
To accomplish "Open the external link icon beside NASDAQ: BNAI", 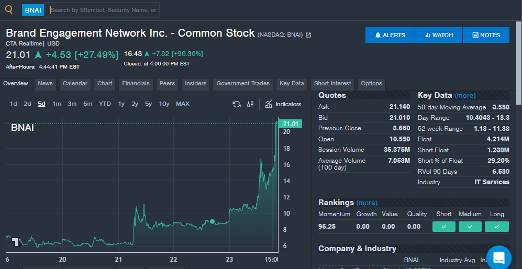I will click(308, 35).
